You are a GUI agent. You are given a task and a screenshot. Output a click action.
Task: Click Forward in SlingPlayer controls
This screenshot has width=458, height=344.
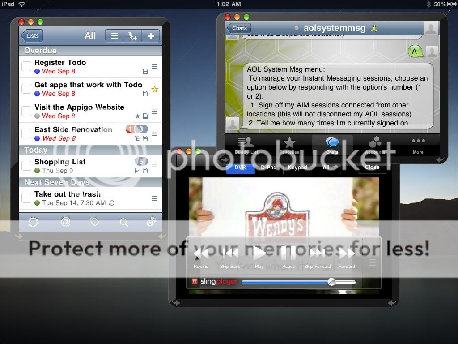[x=347, y=257]
